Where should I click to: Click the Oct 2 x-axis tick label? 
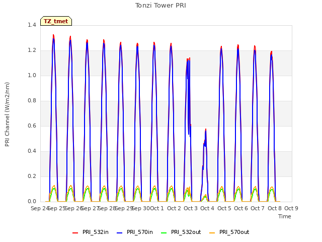click(174, 208)
